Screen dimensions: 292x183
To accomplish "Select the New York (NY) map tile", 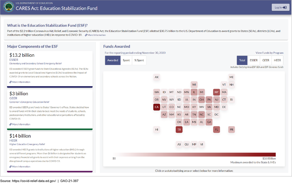I will 217,92.
